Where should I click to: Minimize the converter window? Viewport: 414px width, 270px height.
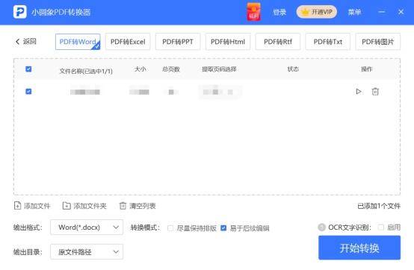[x=382, y=12]
